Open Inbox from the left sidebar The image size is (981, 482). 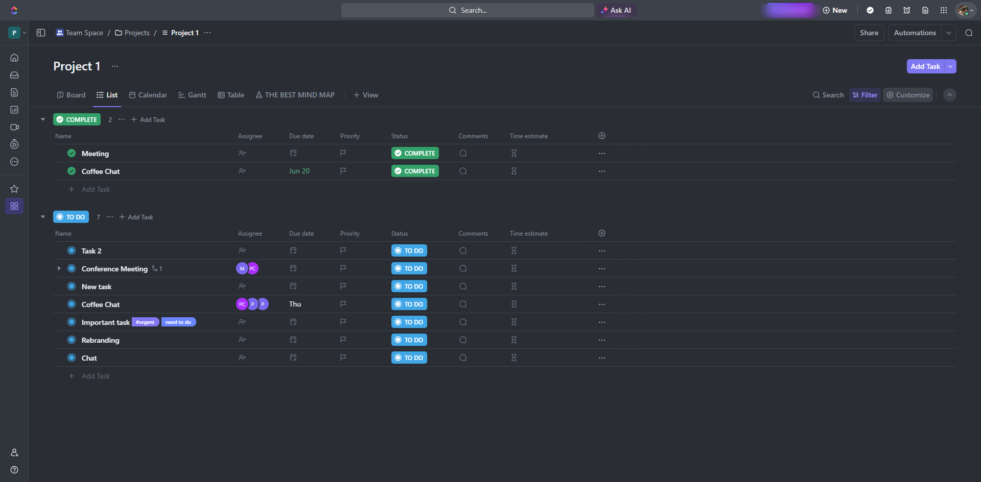(x=14, y=75)
